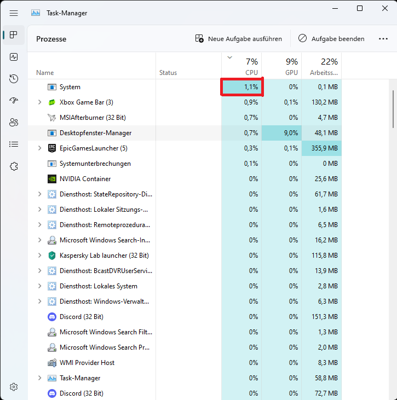This screenshot has height=400, width=397.
Task: Expand the EpicGamesLauncher (5) group
Action: 39,148
